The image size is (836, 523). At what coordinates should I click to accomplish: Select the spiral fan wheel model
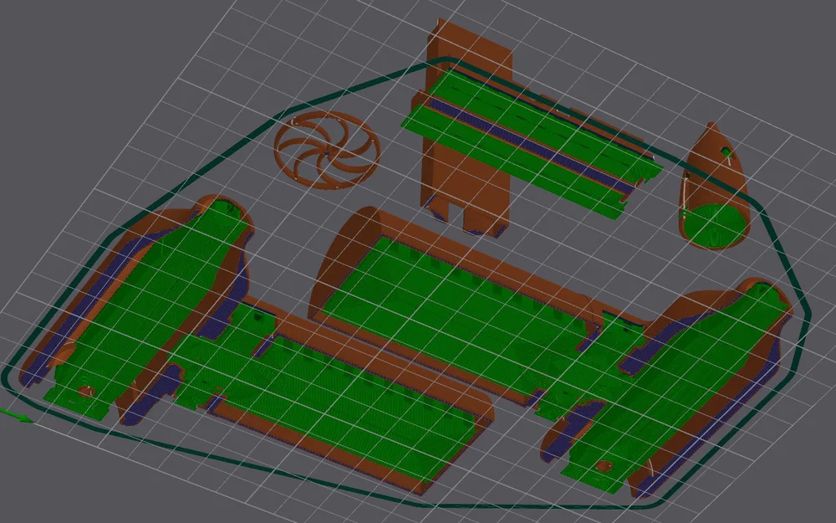tap(327, 151)
